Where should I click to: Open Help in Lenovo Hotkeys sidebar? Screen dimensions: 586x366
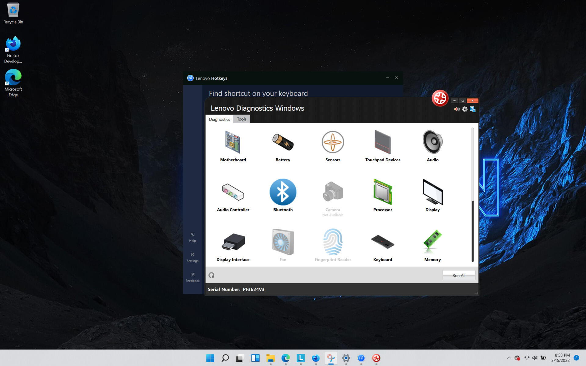tap(193, 237)
